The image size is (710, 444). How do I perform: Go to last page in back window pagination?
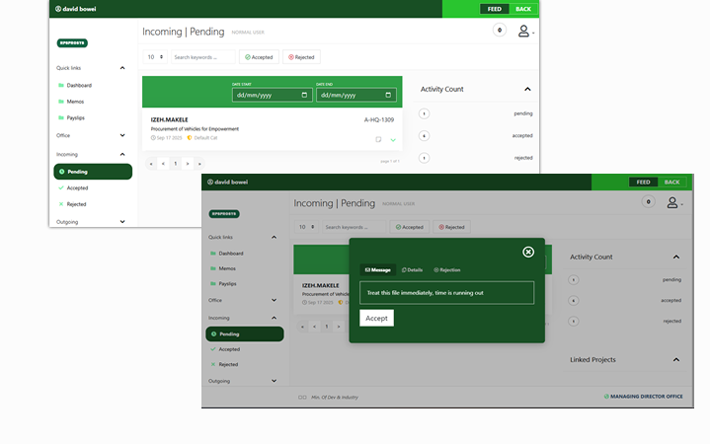199,164
